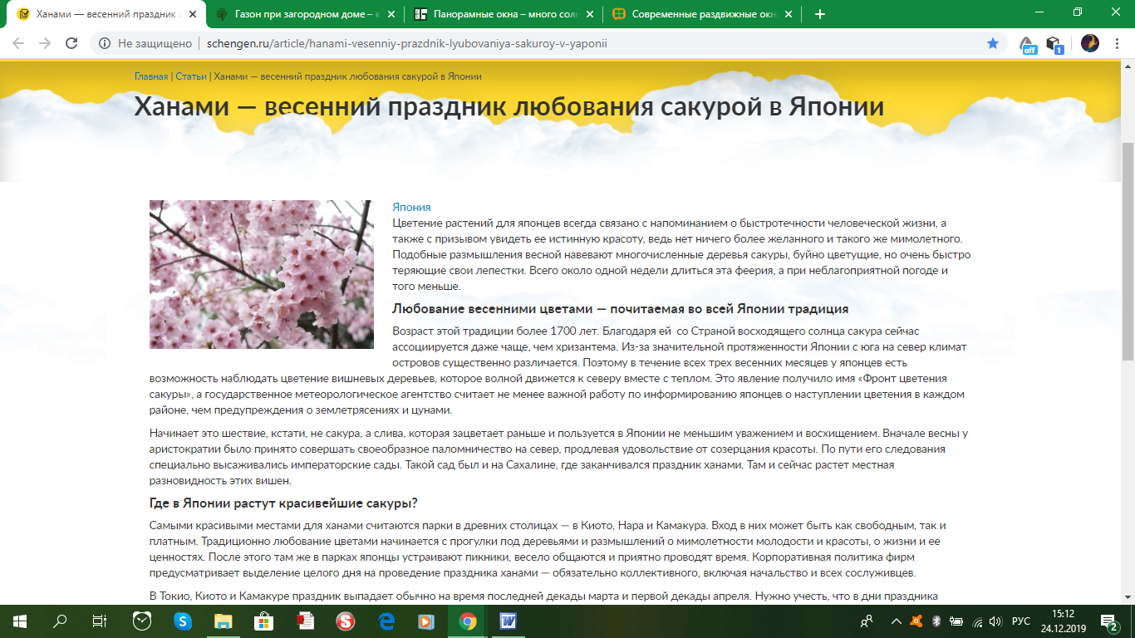Click the article title 'Ханами — весенний праздник'
Image resolution: width=1135 pixels, height=638 pixels.
click(509, 107)
